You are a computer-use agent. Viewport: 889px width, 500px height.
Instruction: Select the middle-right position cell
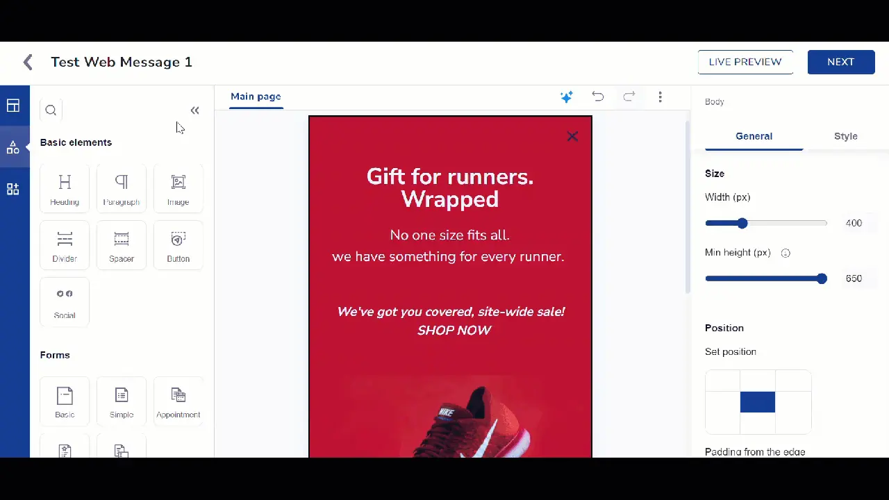click(793, 402)
